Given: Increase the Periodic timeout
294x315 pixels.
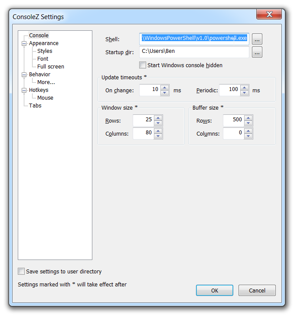Looking at the screenshot, I should [x=244, y=88].
